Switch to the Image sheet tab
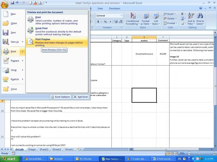This screenshot has width=217, height=162. pos(32,150)
